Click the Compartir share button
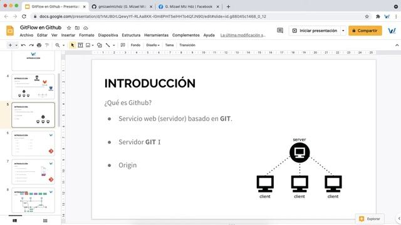The width and height of the screenshot is (401, 225). pos(365,31)
